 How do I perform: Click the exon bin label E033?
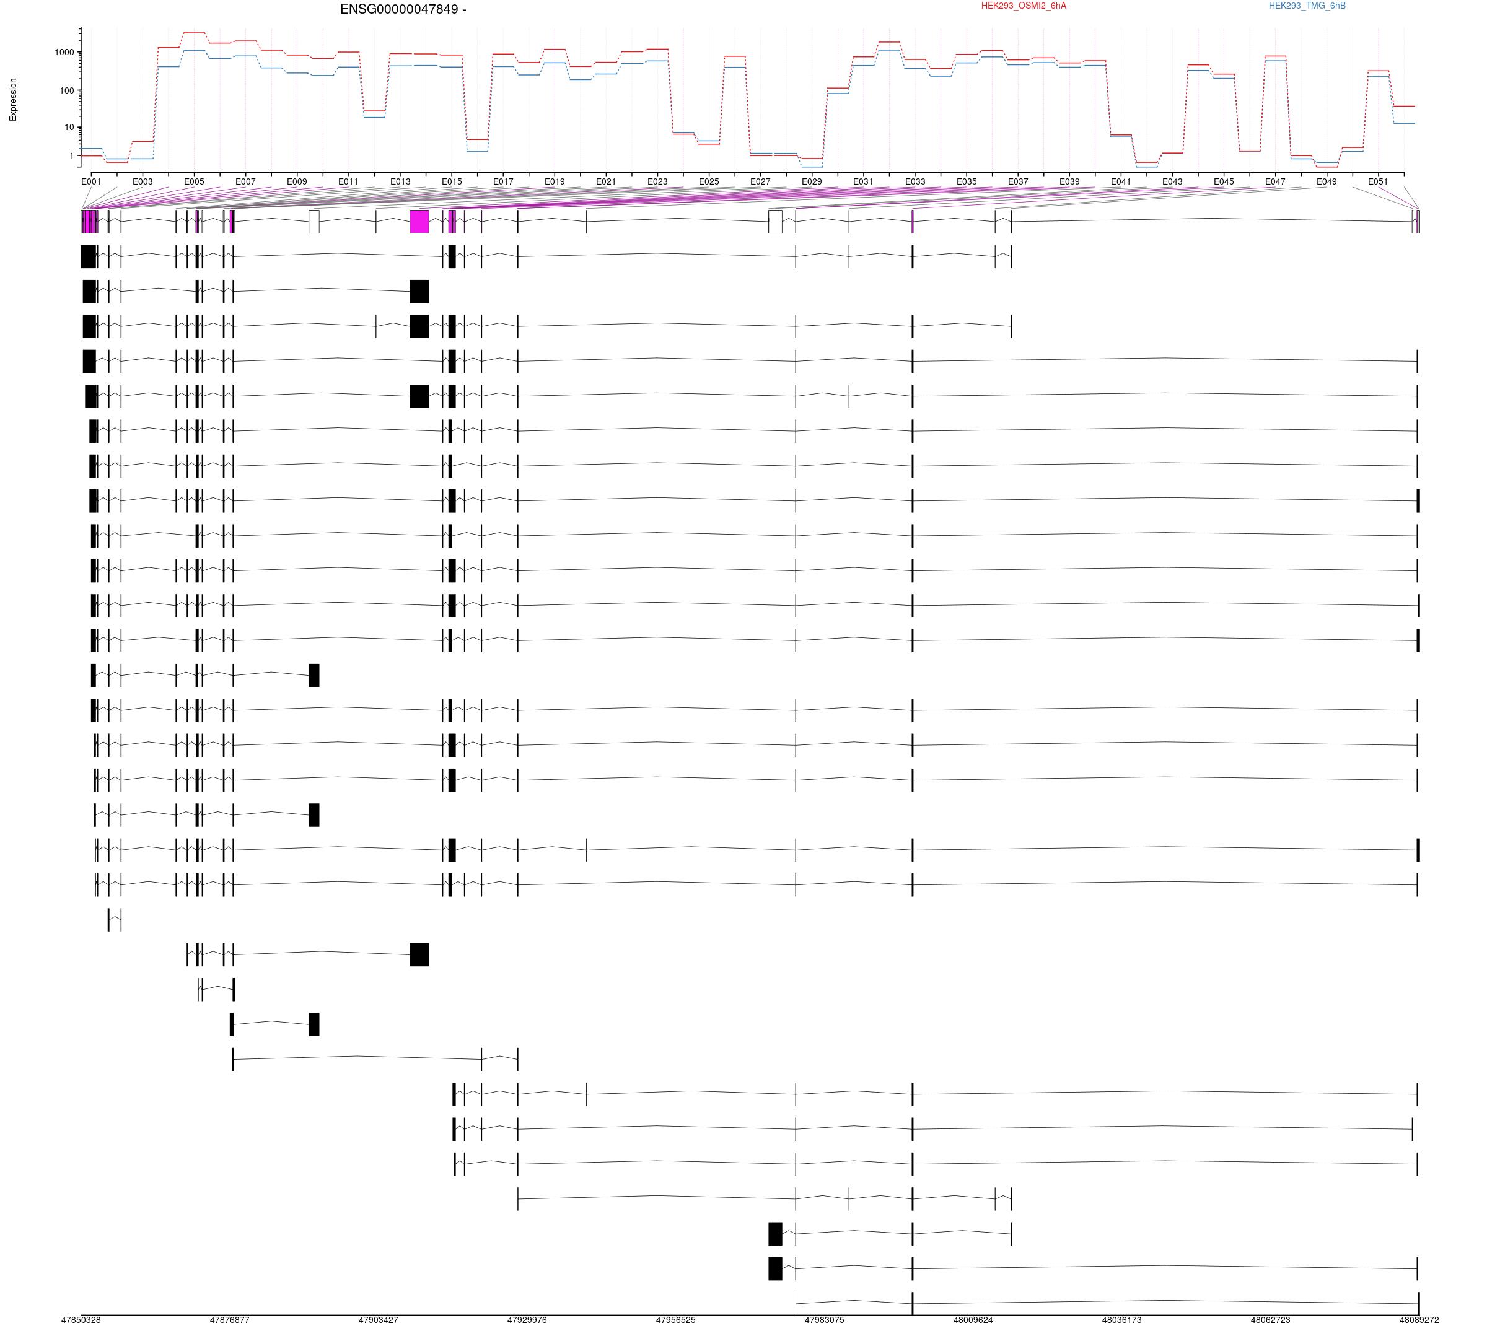click(915, 181)
